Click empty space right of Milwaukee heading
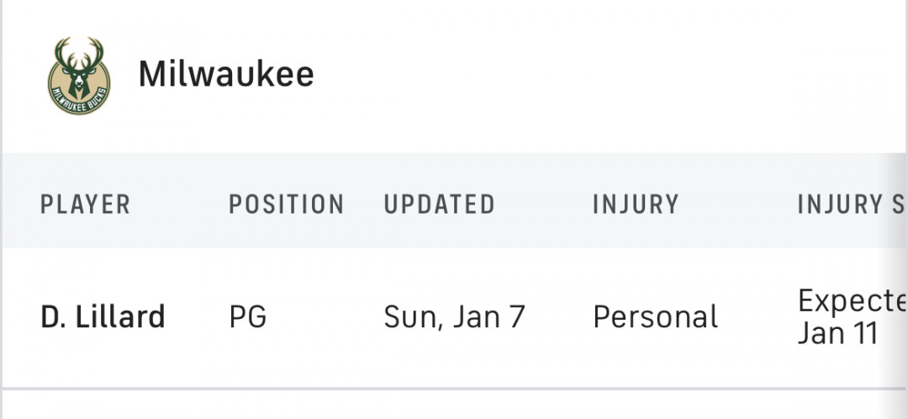The height and width of the screenshot is (419, 908). tap(608, 74)
